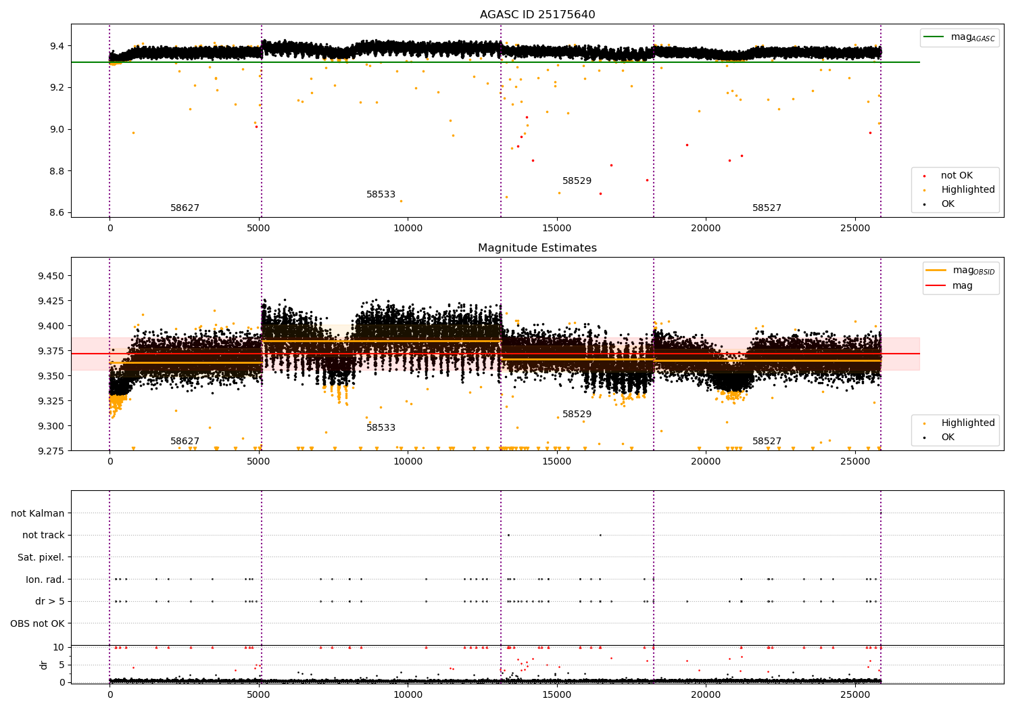Click obsid label 58627 in the middle plot
Image resolution: width=1014 pixels, height=710 pixels.
tap(185, 442)
